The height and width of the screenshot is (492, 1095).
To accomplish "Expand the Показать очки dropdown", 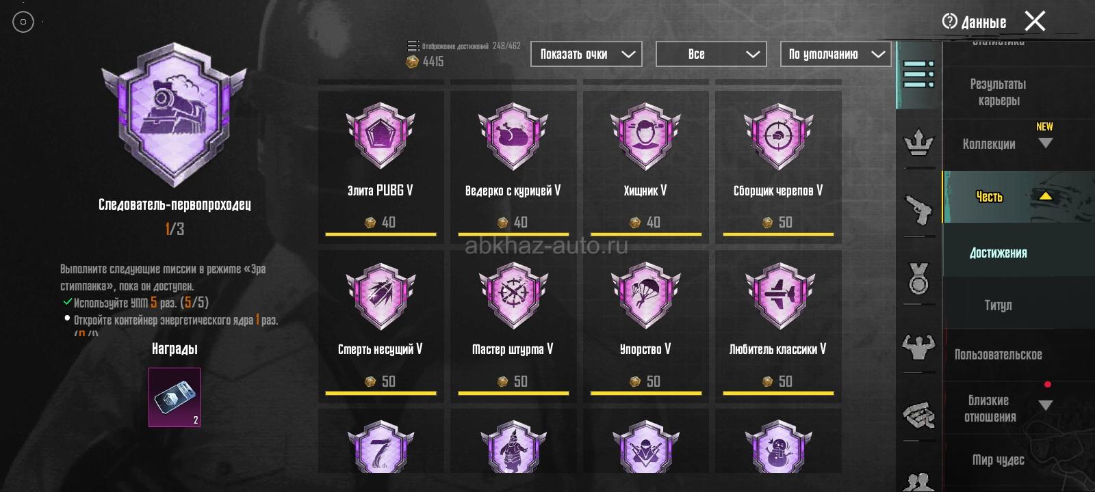I will point(587,54).
